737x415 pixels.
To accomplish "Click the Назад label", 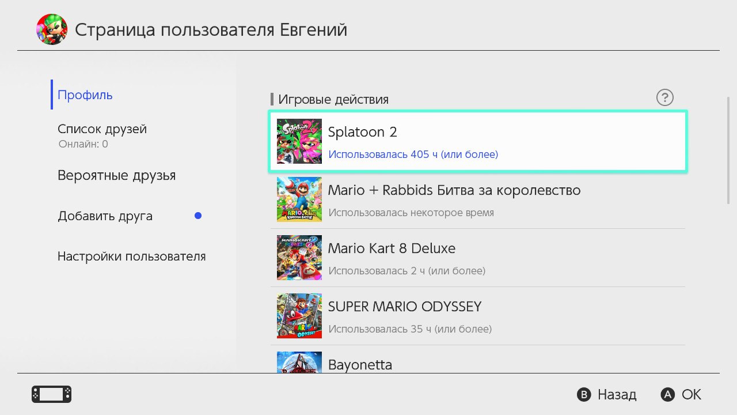I will pyautogui.click(x=617, y=395).
